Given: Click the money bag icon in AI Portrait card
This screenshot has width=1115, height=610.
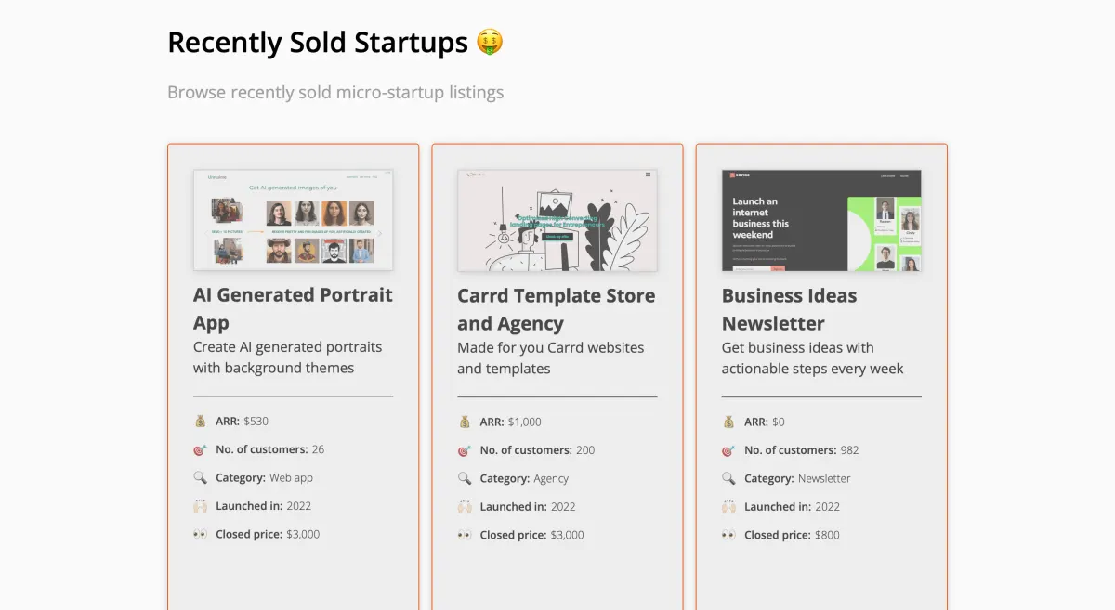Looking at the screenshot, I should (200, 421).
